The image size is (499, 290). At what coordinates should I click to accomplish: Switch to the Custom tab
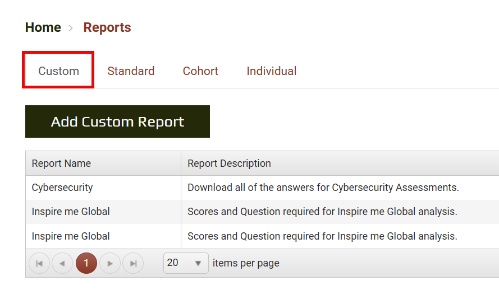[x=58, y=71]
